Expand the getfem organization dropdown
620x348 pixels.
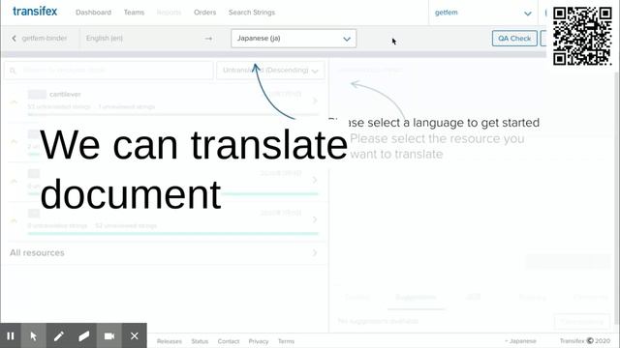point(482,13)
